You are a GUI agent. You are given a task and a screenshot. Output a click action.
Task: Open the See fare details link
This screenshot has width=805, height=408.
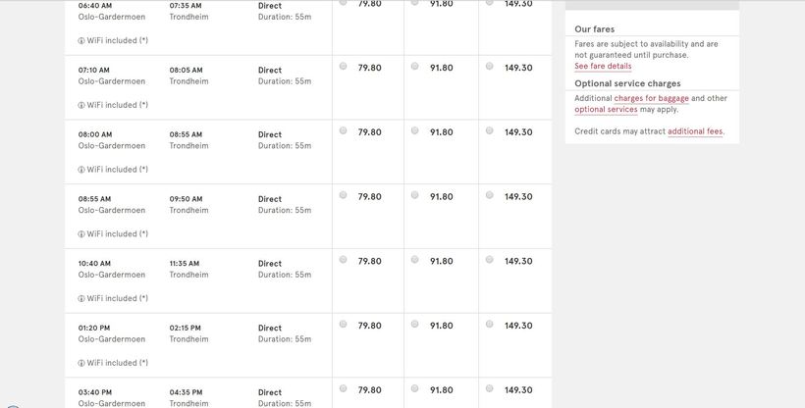coord(603,67)
